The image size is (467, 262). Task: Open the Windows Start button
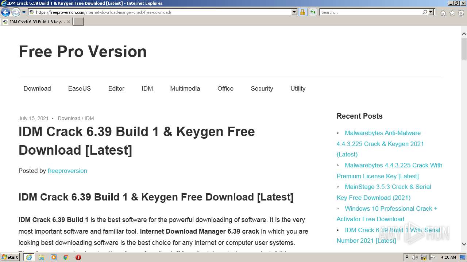coord(10,257)
